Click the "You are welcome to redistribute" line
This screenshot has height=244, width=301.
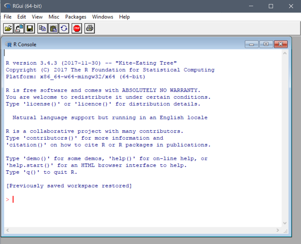(x=108, y=97)
